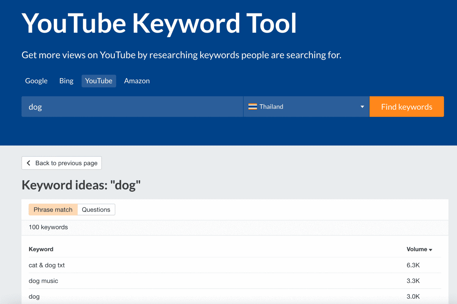Click volume value 3.0K
Screen dimensions: 457x304
[413, 296]
